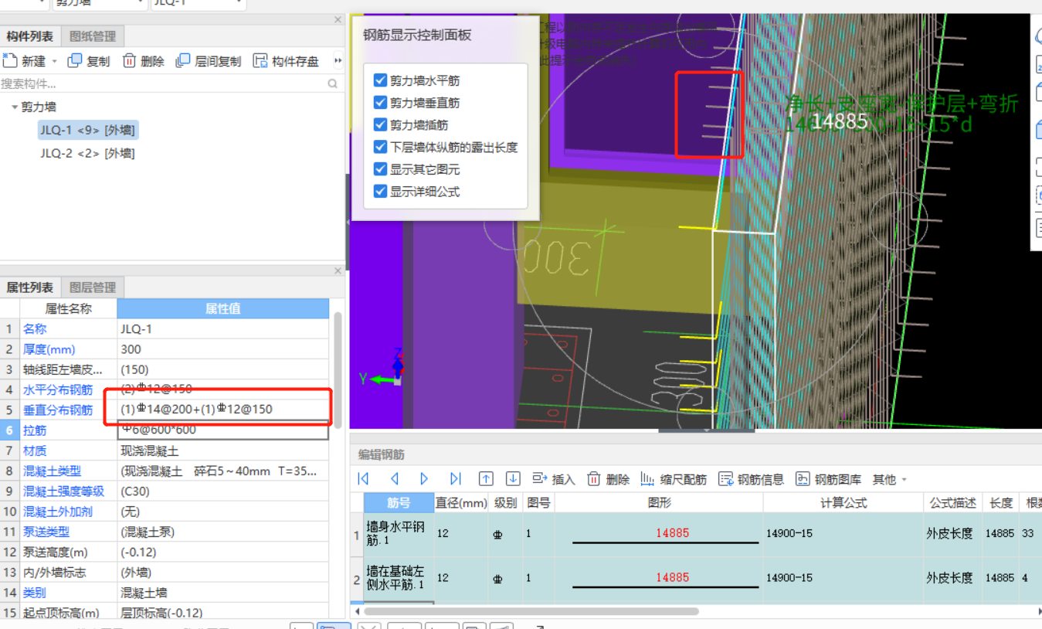1042x629 pixels.
Task: Click the 垂直分布钢筋 property link
Action: (x=58, y=410)
